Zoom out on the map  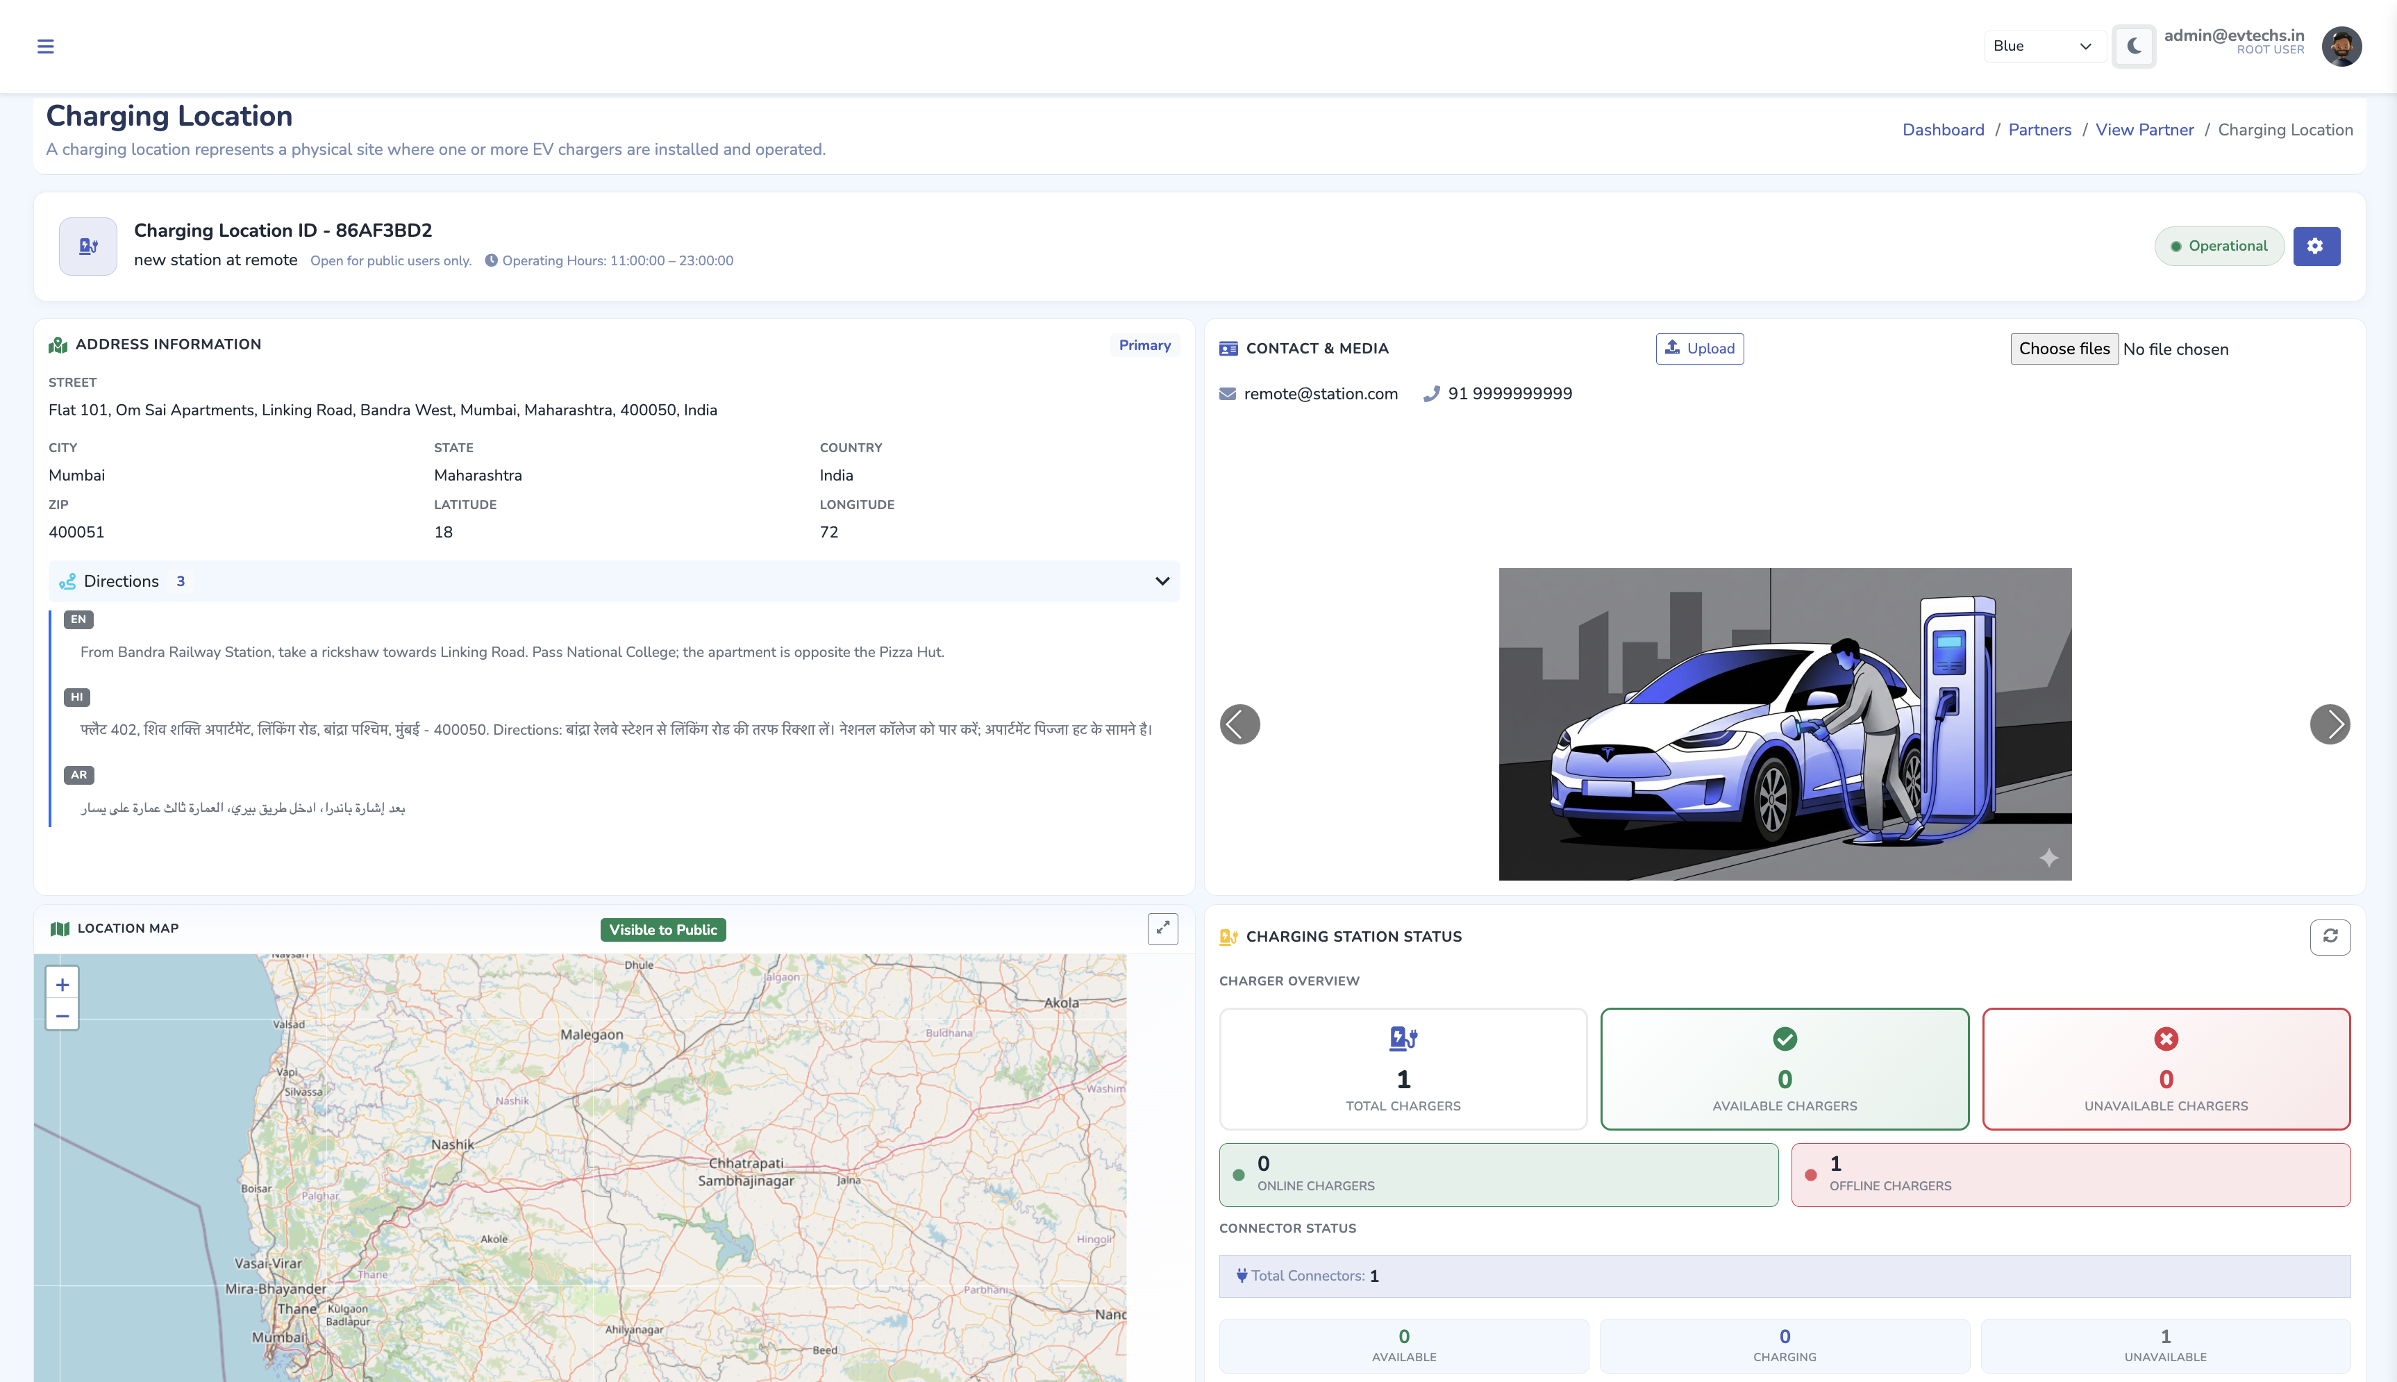(62, 1017)
